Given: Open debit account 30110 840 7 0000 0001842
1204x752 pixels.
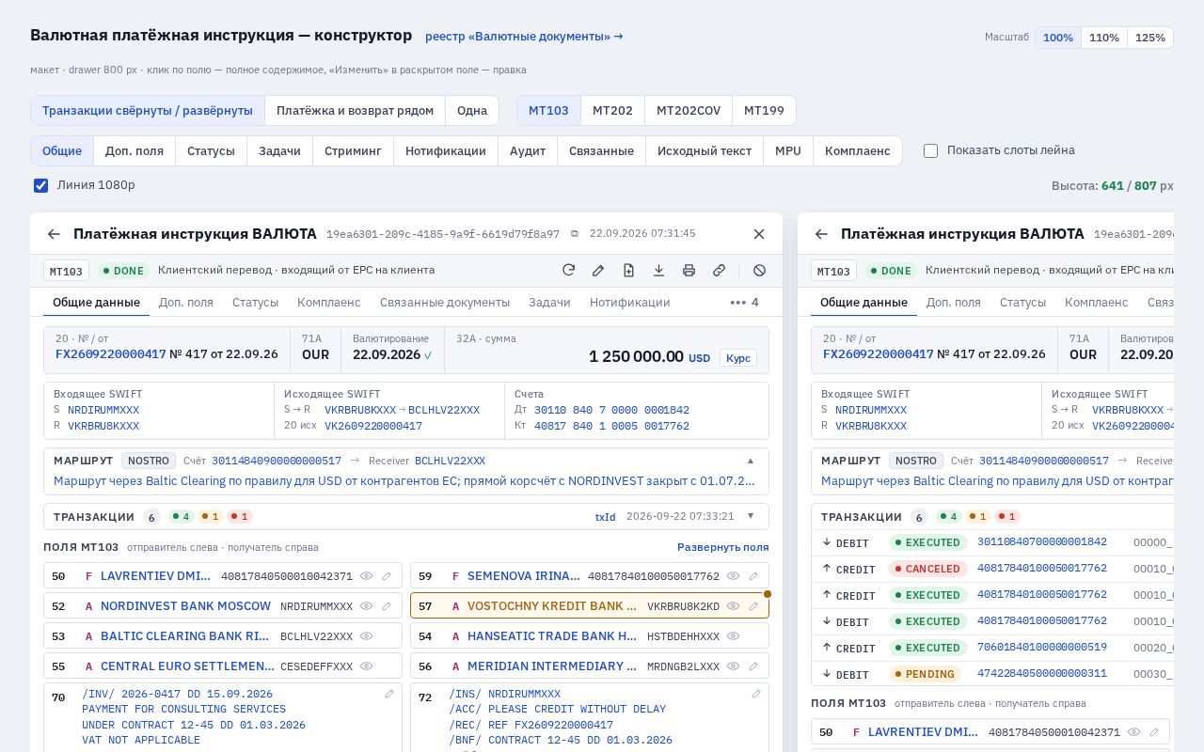Looking at the screenshot, I should click(x=611, y=411).
